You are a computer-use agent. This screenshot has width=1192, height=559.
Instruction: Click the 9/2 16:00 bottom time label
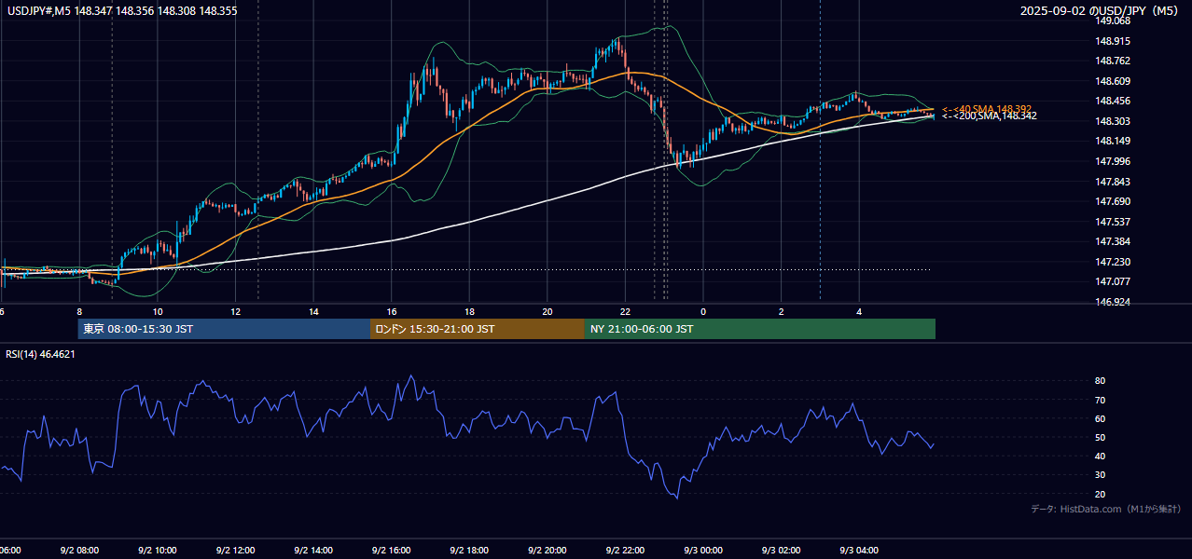[392, 550]
